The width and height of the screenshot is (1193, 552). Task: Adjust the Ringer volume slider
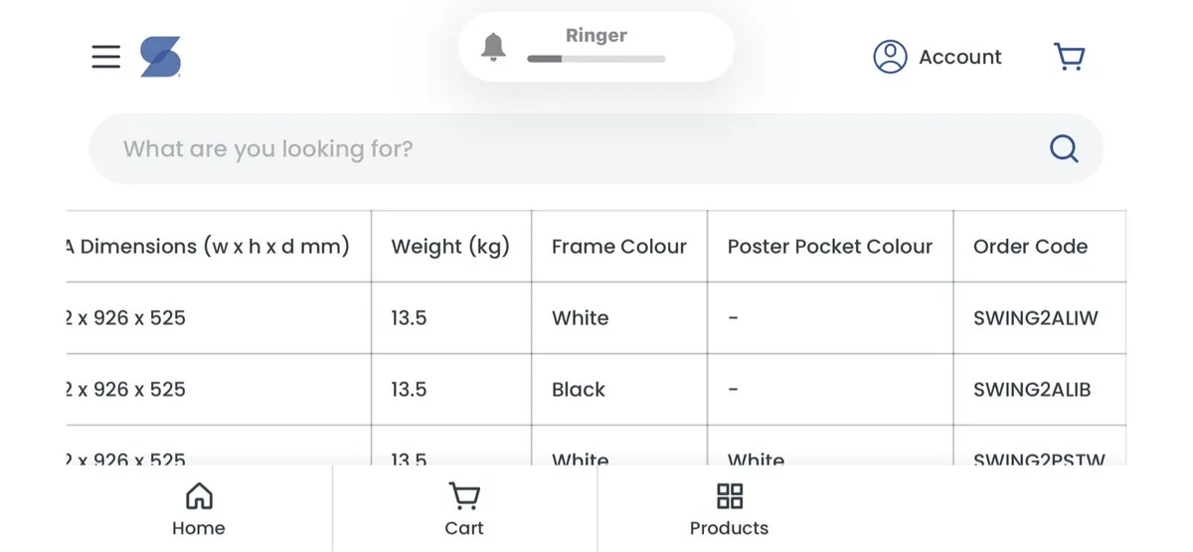click(596, 59)
